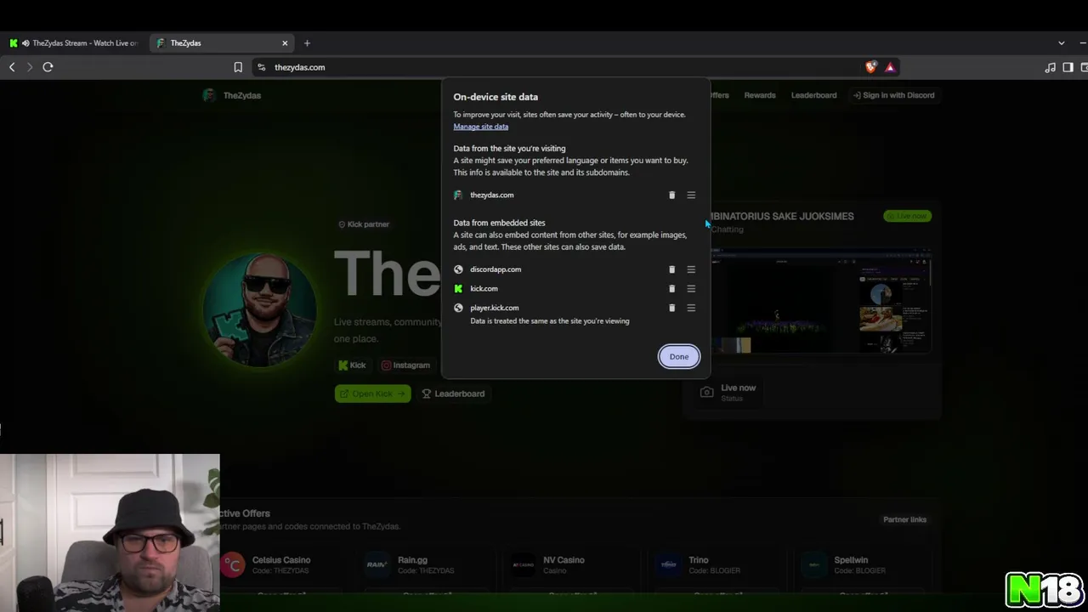The height and width of the screenshot is (612, 1088).
Task: Select the TheZydas tab
Action: pos(221,43)
